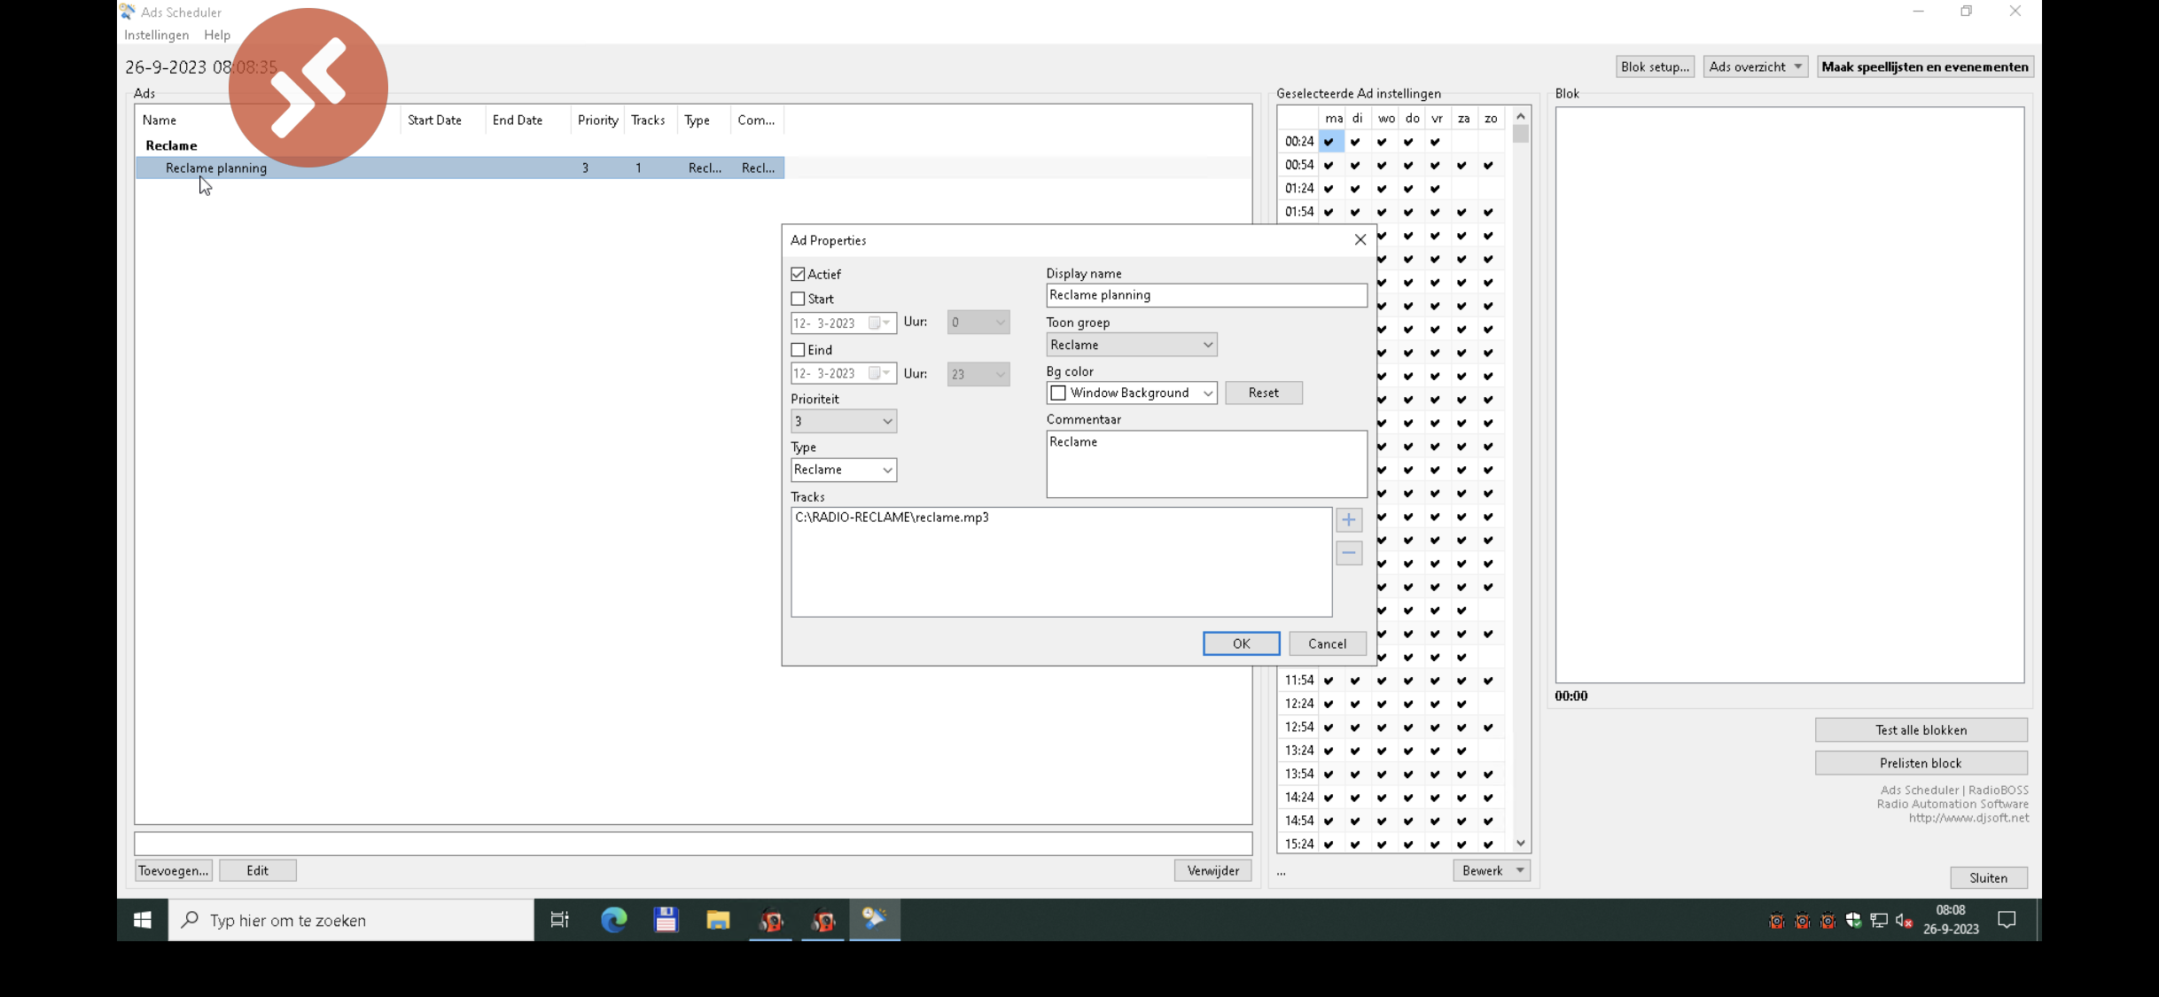Launch Microsoft Edge from taskbar
2159x997 pixels.
613,920
